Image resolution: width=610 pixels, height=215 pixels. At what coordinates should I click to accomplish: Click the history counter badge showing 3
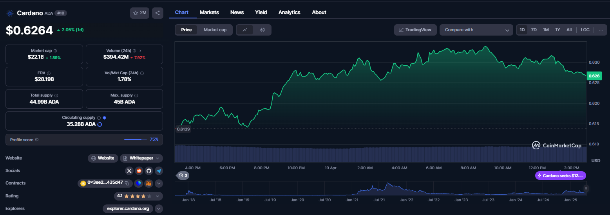[x=183, y=176]
